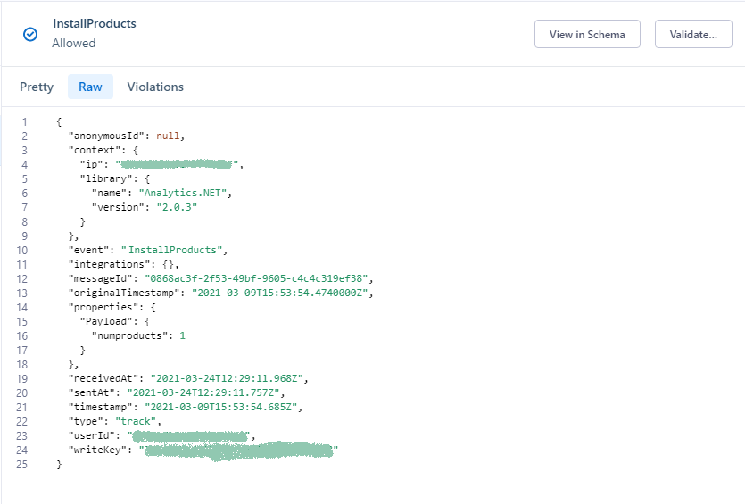Click line number 1 in gutter
Viewport: 745px width, 504px height.
click(x=24, y=122)
